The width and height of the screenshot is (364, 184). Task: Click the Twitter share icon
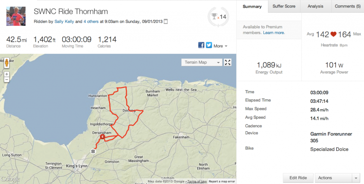tap(209, 45)
